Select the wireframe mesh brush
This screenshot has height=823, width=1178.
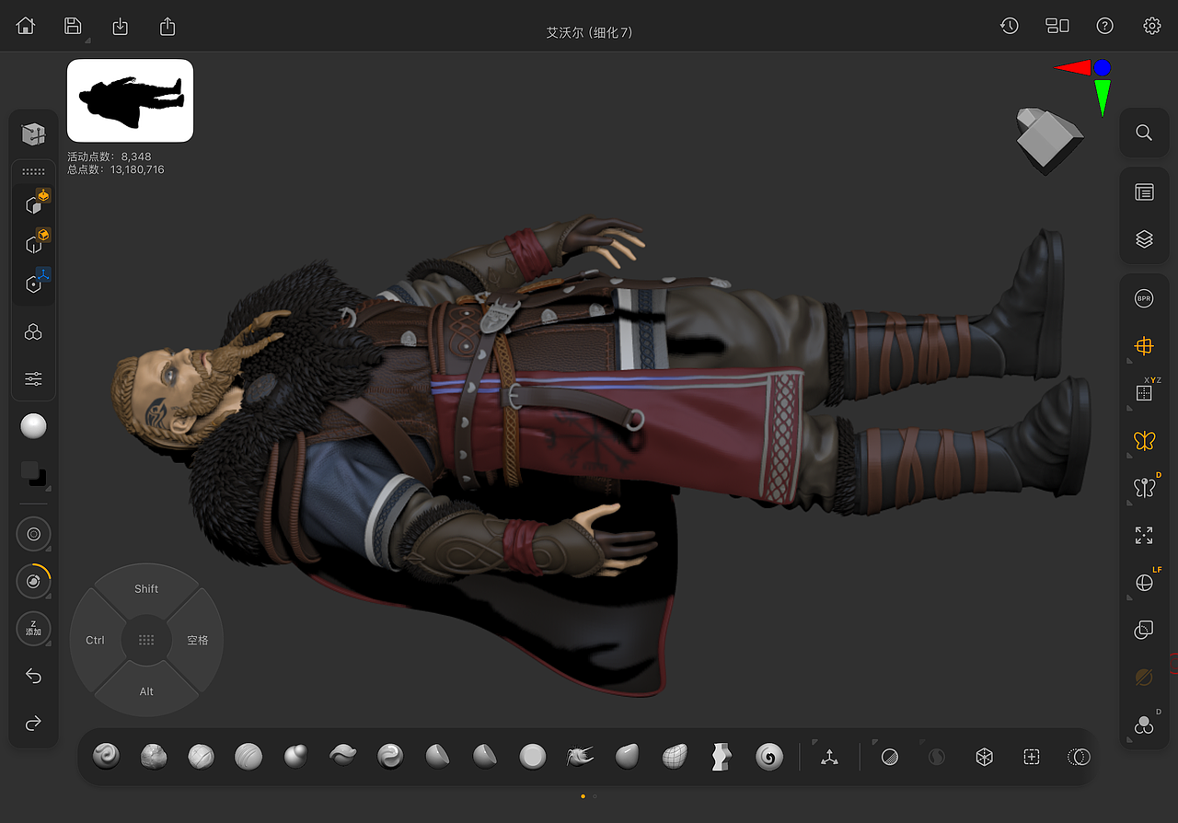point(675,757)
